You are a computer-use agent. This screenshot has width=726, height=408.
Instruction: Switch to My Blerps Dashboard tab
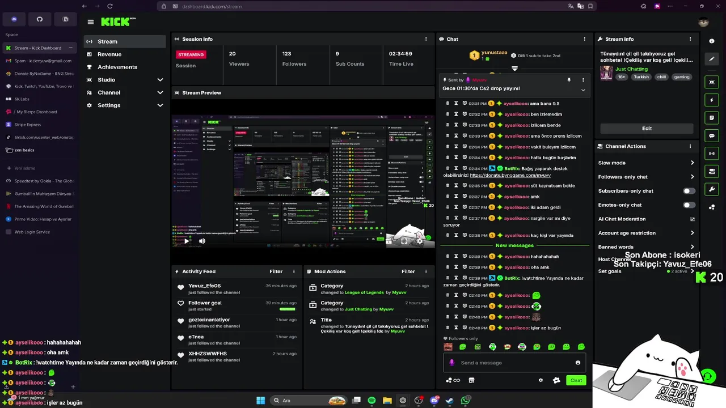(40, 112)
